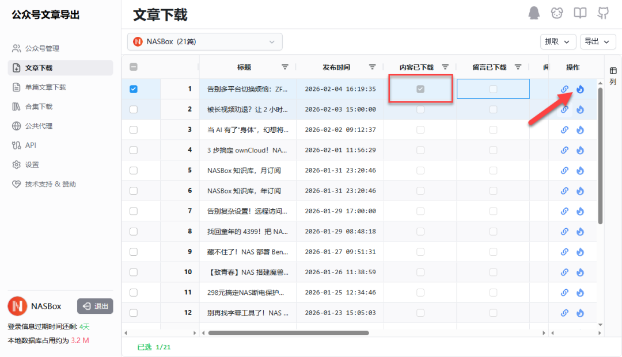Open the filter icon on 发布时间 column
This screenshot has height=357, width=622.
click(372, 67)
